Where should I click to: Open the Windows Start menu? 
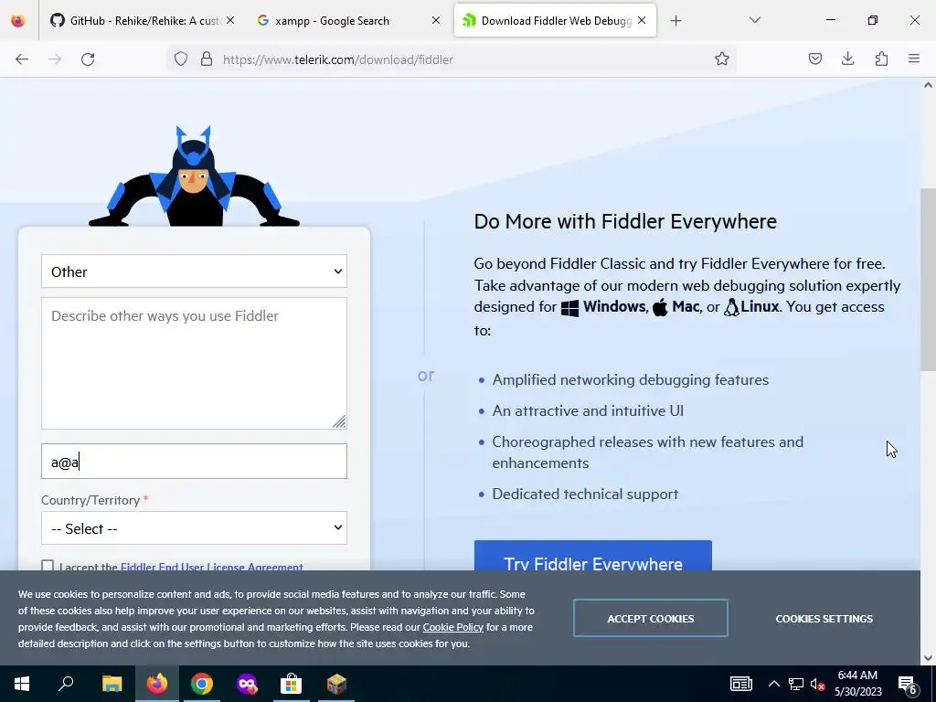tap(22, 684)
